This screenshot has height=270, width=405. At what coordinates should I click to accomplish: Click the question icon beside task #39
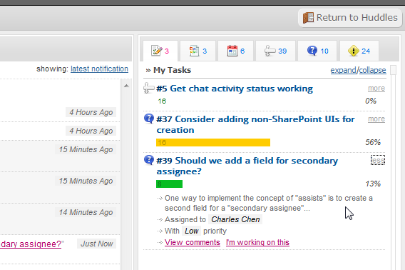[149, 160]
